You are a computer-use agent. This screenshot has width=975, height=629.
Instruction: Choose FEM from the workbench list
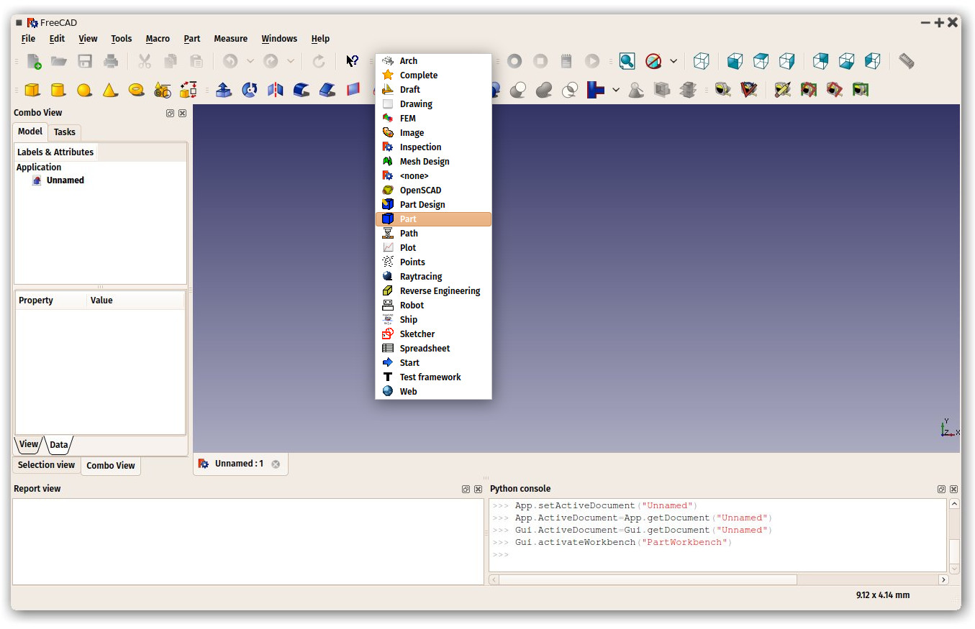[433, 119]
